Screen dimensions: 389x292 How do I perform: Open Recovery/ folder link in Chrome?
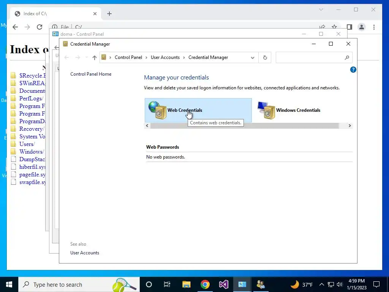coord(32,129)
